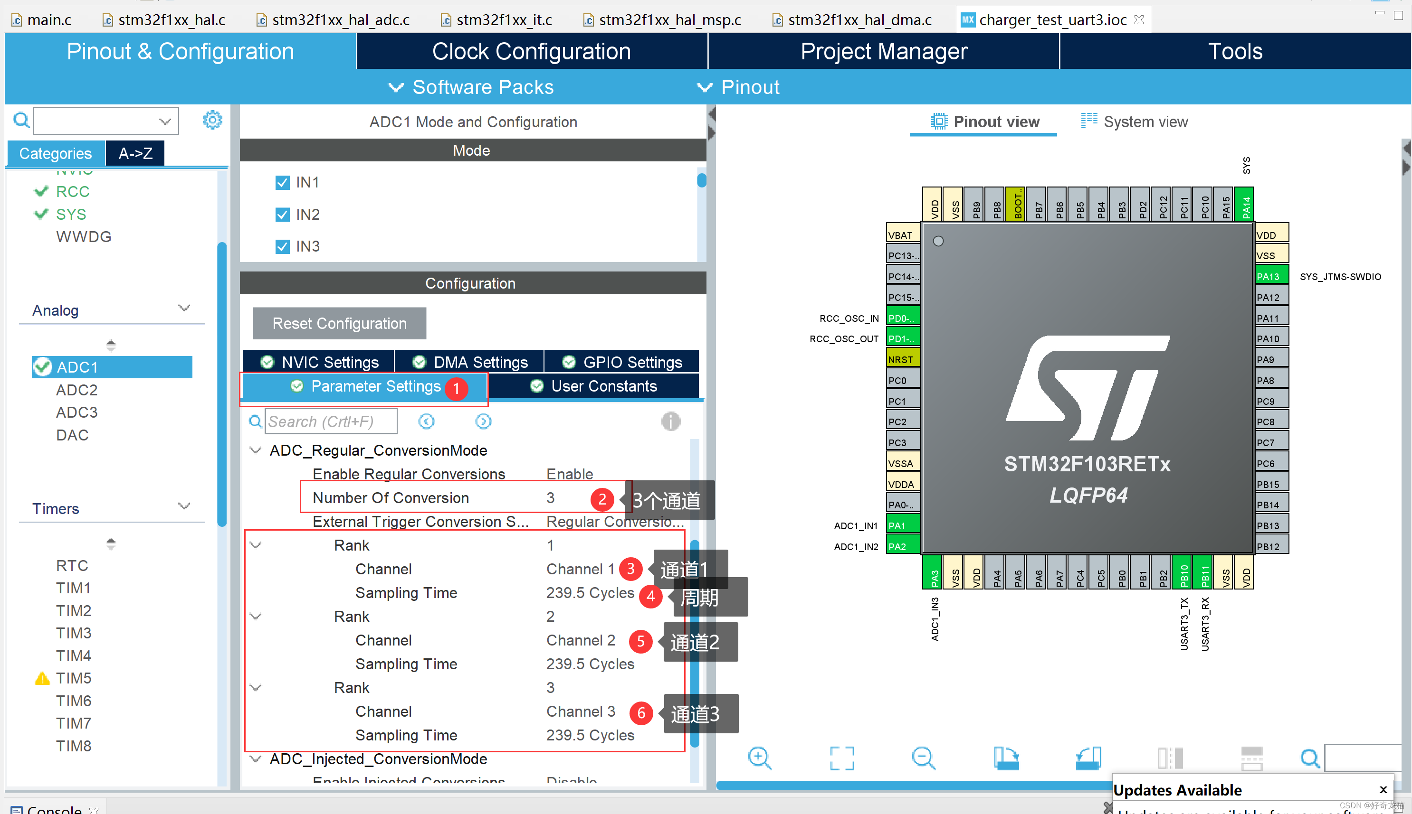Close the charger_test_uart3.ioc editor tab
The width and height of the screenshot is (1412, 814).
click(x=1139, y=19)
